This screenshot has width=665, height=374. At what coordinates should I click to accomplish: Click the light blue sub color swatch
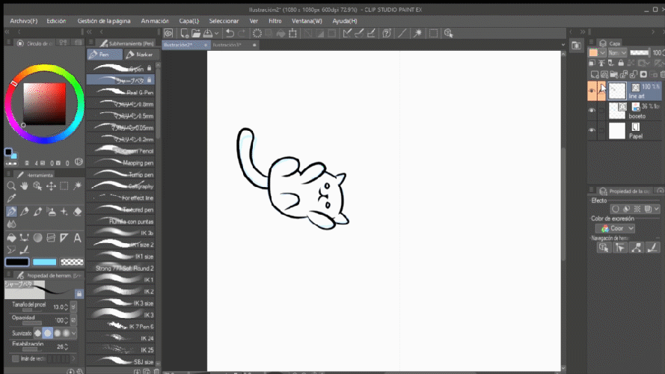point(45,262)
